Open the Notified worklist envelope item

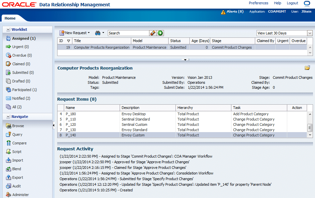tap(21, 98)
